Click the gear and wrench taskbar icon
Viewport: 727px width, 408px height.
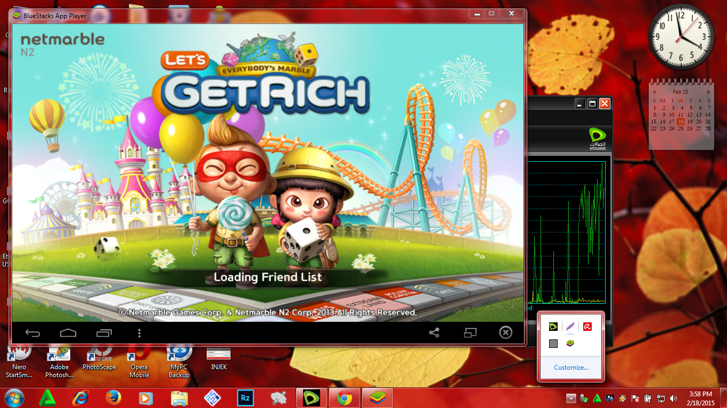click(279, 397)
